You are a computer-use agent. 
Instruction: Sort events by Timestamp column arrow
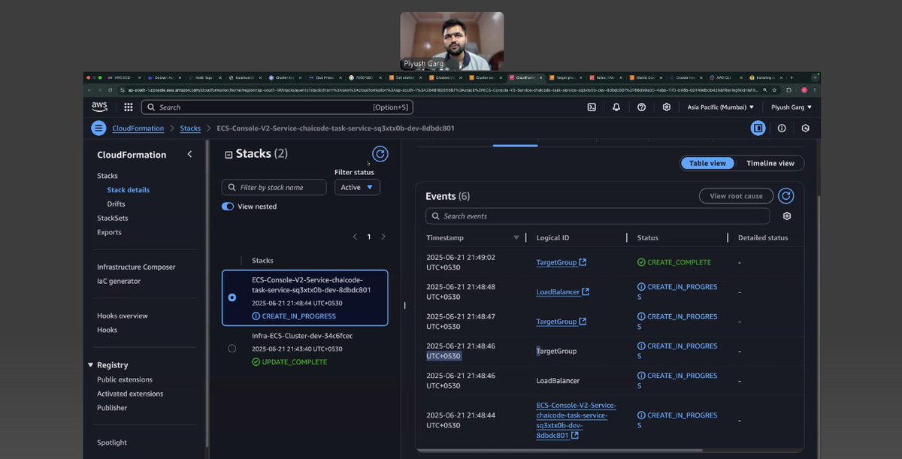coord(516,237)
